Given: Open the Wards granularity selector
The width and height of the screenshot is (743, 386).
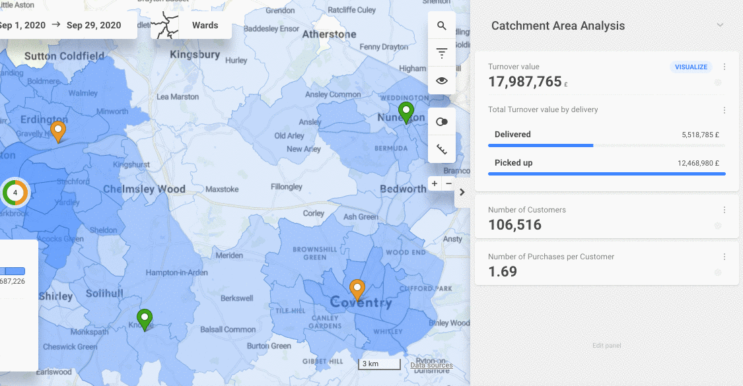Looking at the screenshot, I should [191, 25].
